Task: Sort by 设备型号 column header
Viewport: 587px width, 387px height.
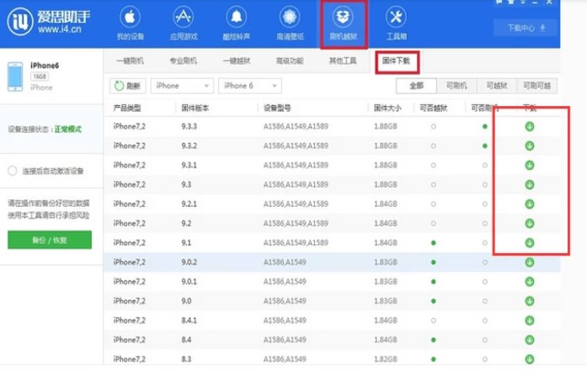Action: pyautogui.click(x=277, y=109)
